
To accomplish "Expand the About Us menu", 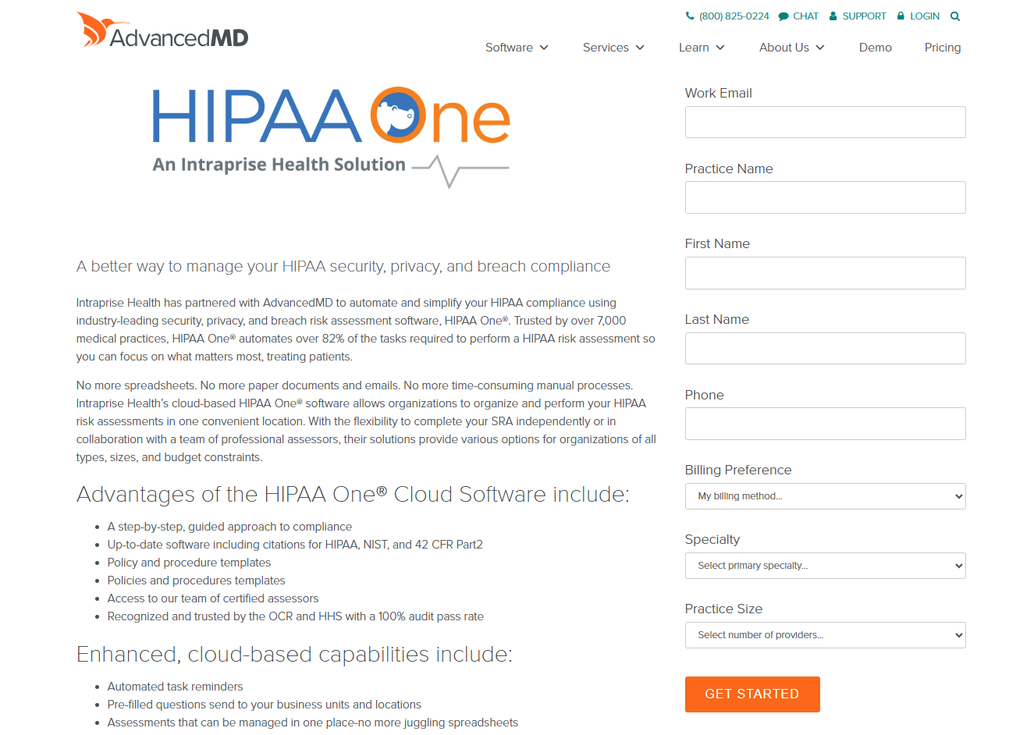I will tap(784, 48).
